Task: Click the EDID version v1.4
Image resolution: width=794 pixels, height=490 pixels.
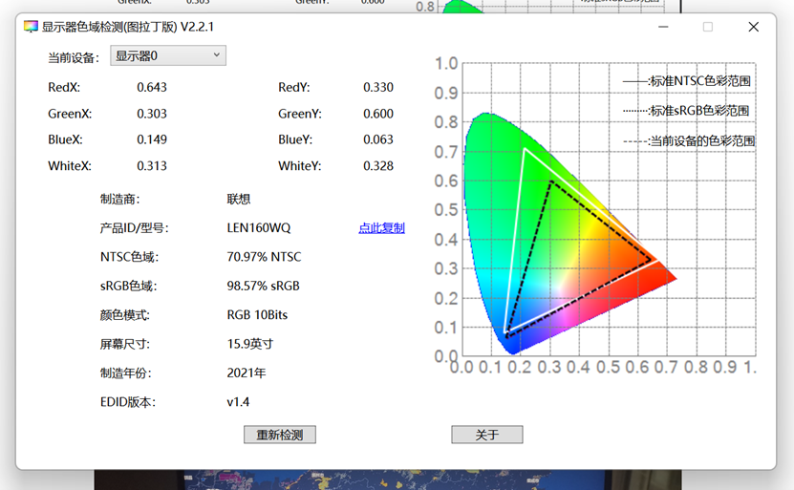Action: click(238, 402)
